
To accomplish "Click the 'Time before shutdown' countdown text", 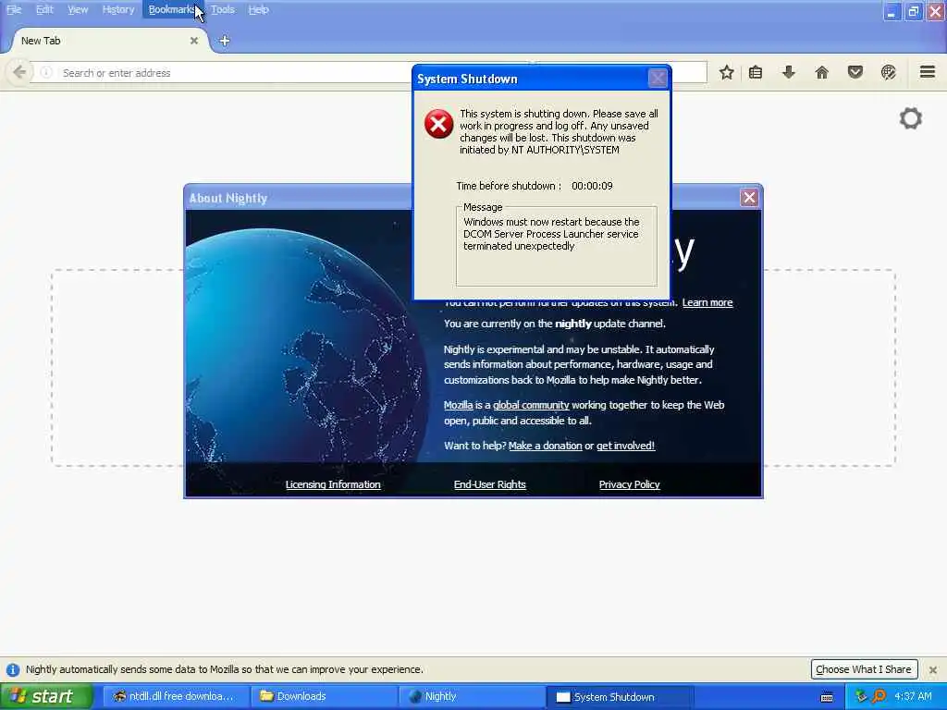I will click(535, 186).
